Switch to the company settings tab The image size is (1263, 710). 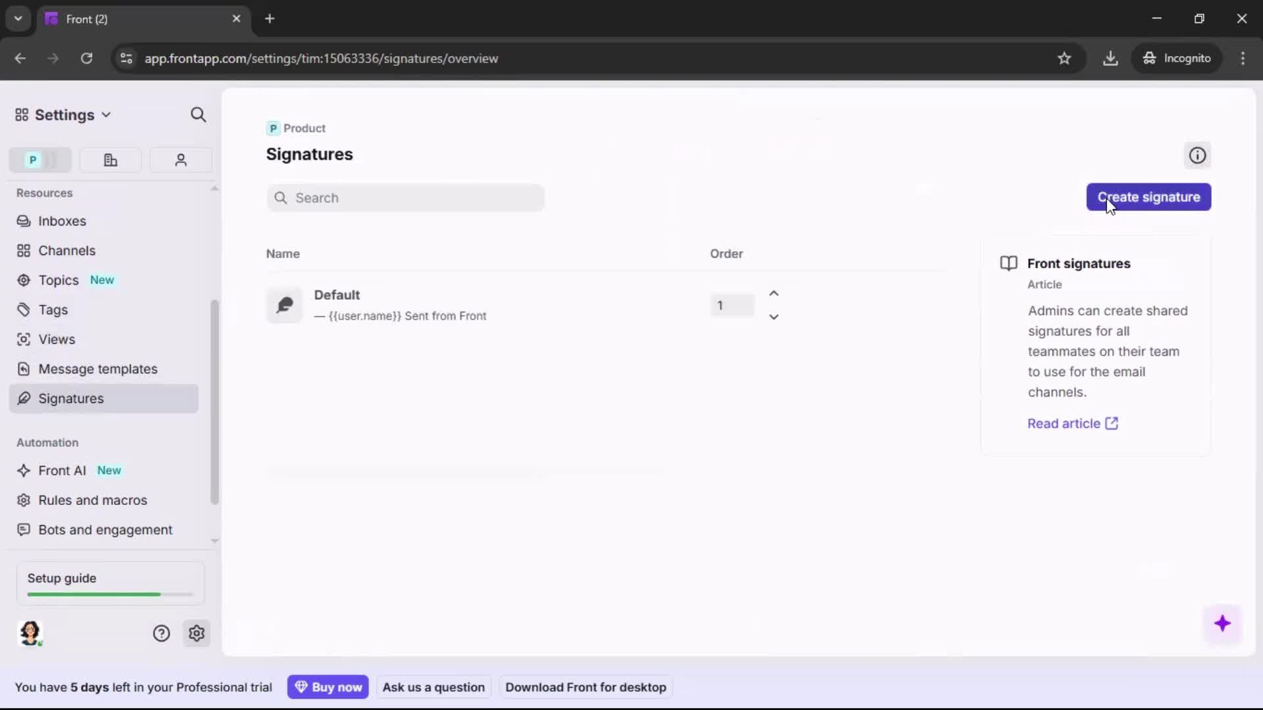tap(110, 160)
